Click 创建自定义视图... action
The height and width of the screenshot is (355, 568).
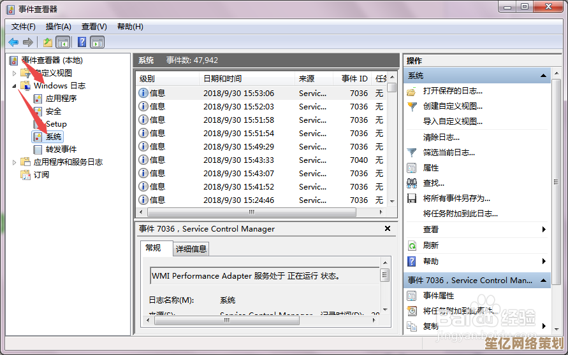(x=453, y=106)
